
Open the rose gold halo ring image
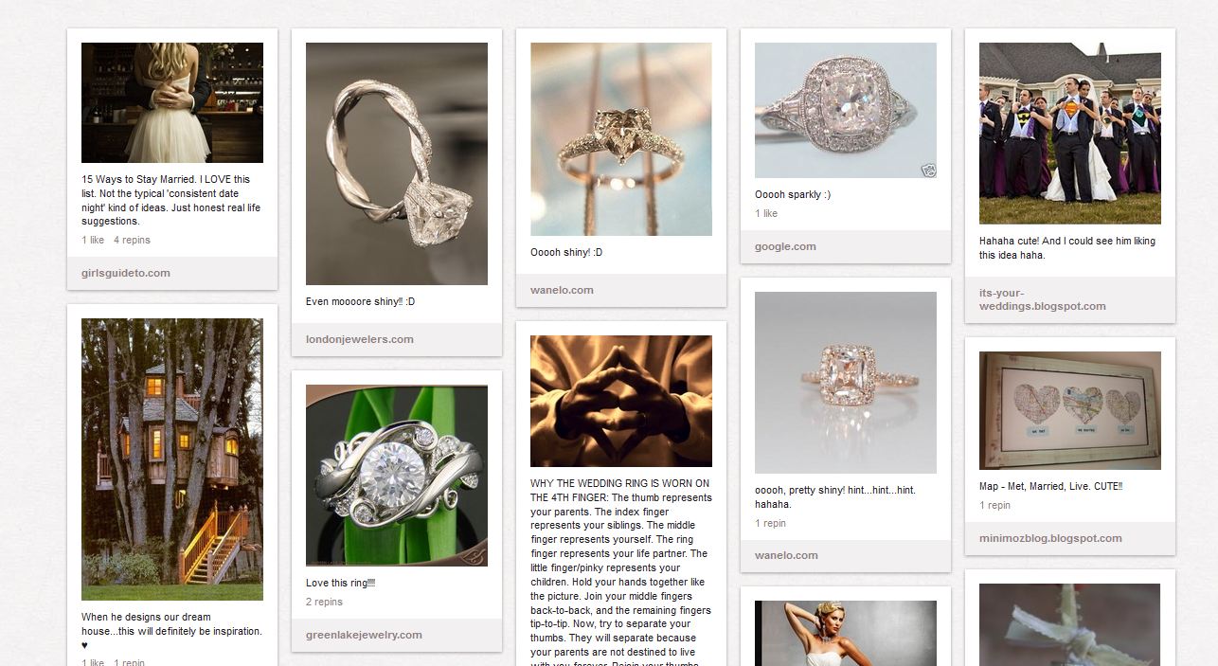point(846,383)
